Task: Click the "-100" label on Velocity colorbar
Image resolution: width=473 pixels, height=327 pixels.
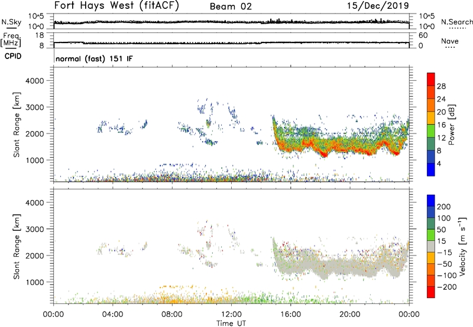Action: (446, 276)
